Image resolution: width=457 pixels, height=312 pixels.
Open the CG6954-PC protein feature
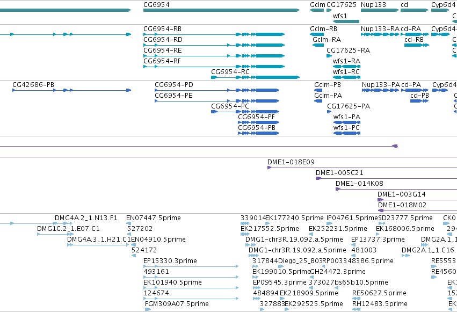click(245, 112)
